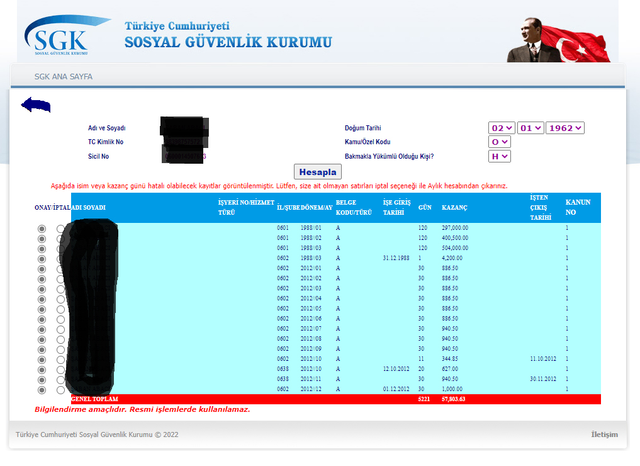
Task: Select İptal radio for the 1988/01 row
Action: pyautogui.click(x=61, y=229)
